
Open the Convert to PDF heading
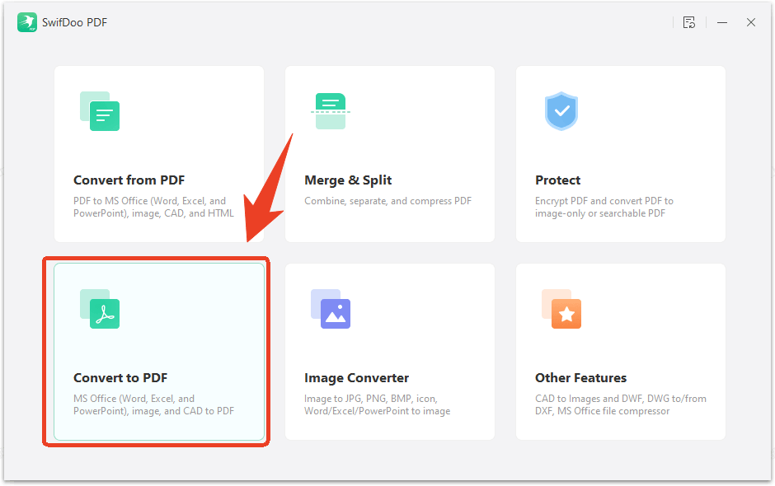pyautogui.click(x=120, y=378)
